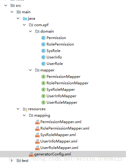Click the domain package icon
Viewport: 126px width, 165px height.
click(x=37, y=31)
